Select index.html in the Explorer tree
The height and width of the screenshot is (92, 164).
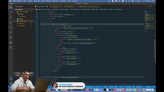(23, 21)
